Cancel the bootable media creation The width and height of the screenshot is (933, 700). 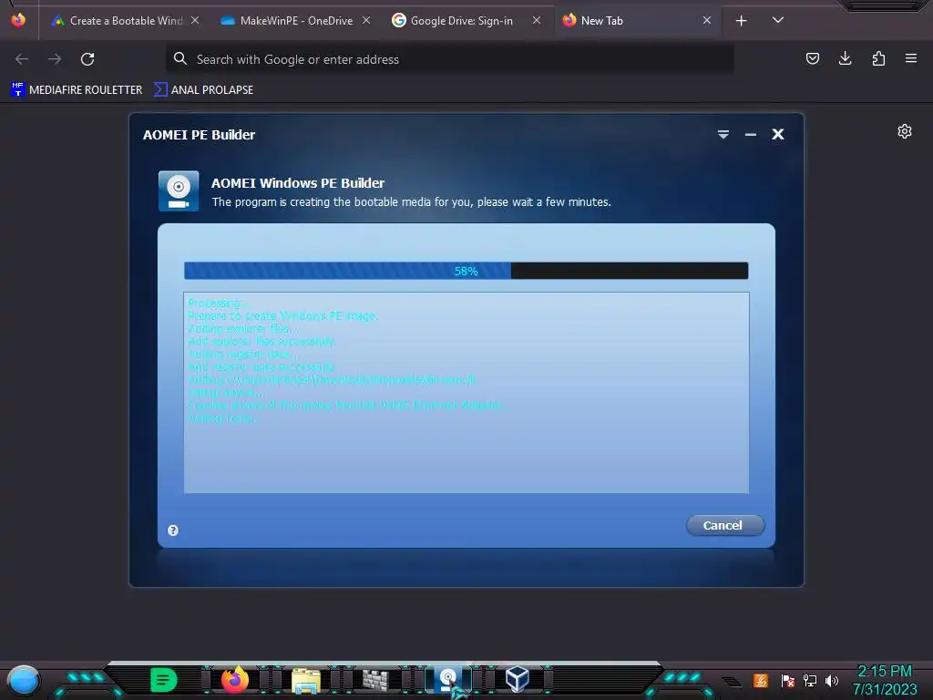click(724, 525)
